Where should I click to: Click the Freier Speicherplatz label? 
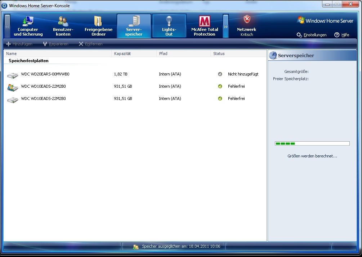click(x=291, y=79)
